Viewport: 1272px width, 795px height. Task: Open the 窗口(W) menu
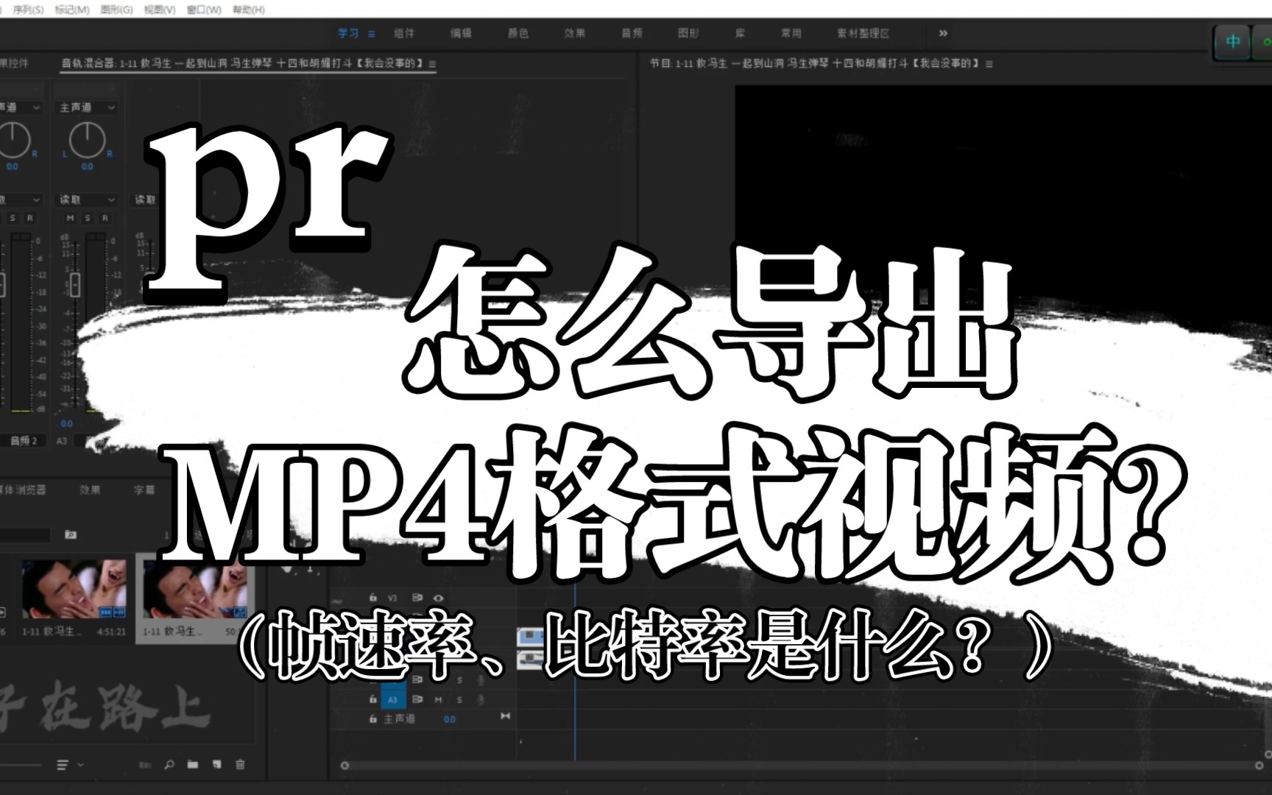pyautogui.click(x=204, y=10)
